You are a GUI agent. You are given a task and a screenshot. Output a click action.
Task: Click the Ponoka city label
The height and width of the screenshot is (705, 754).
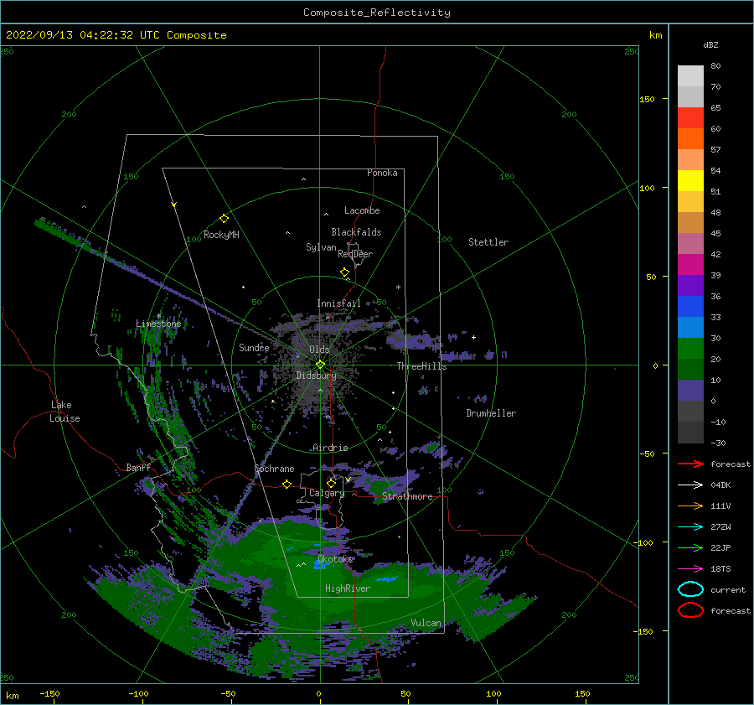(382, 173)
